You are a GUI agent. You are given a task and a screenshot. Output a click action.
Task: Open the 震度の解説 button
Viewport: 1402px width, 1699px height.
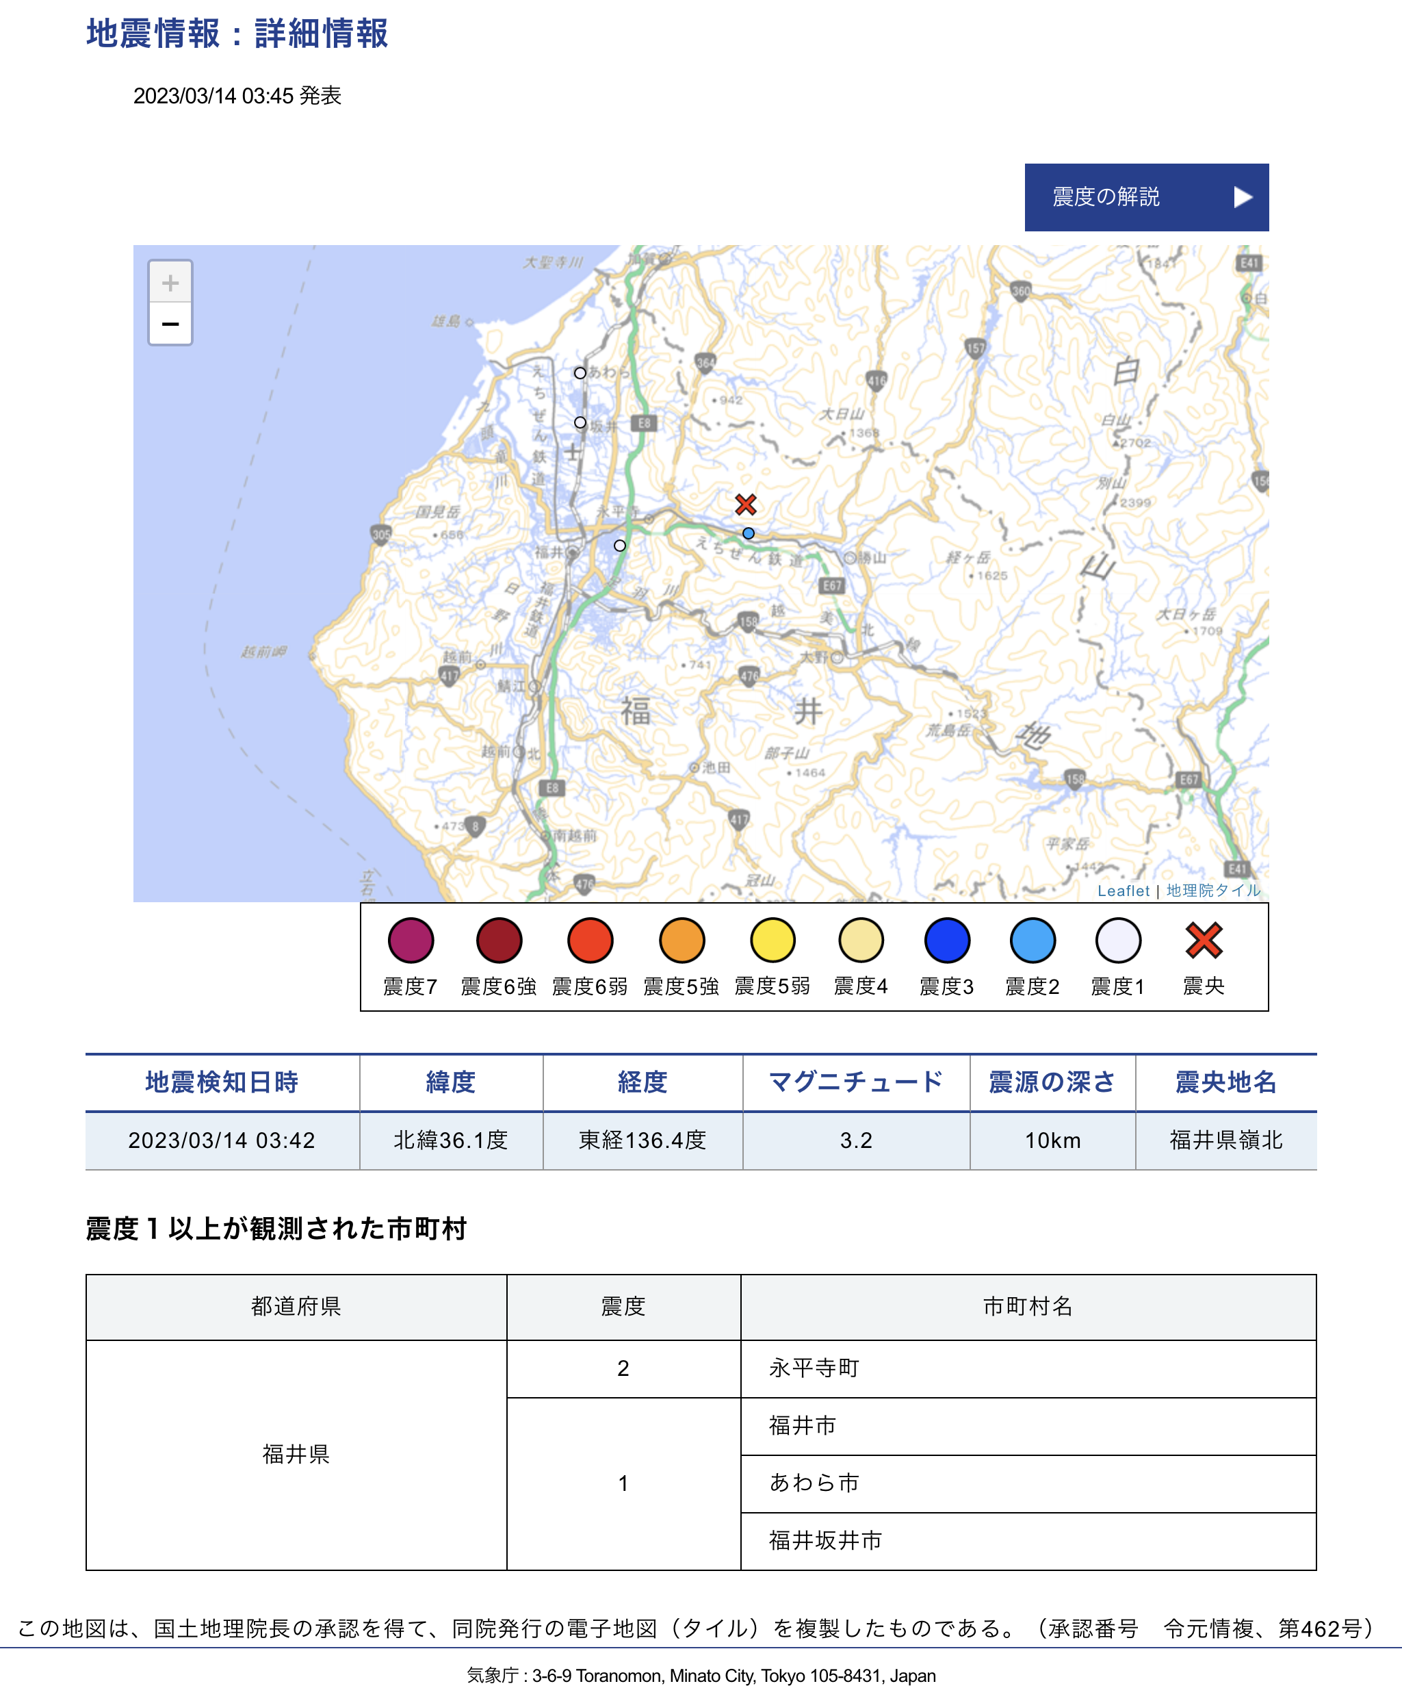pyautogui.click(x=1106, y=197)
